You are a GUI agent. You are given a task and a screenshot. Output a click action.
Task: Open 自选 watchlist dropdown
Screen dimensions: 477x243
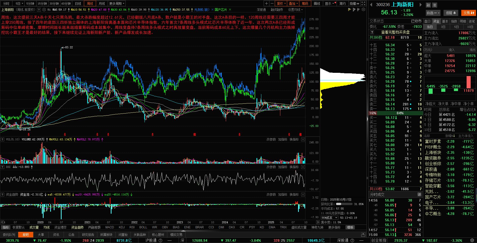click(433, 13)
